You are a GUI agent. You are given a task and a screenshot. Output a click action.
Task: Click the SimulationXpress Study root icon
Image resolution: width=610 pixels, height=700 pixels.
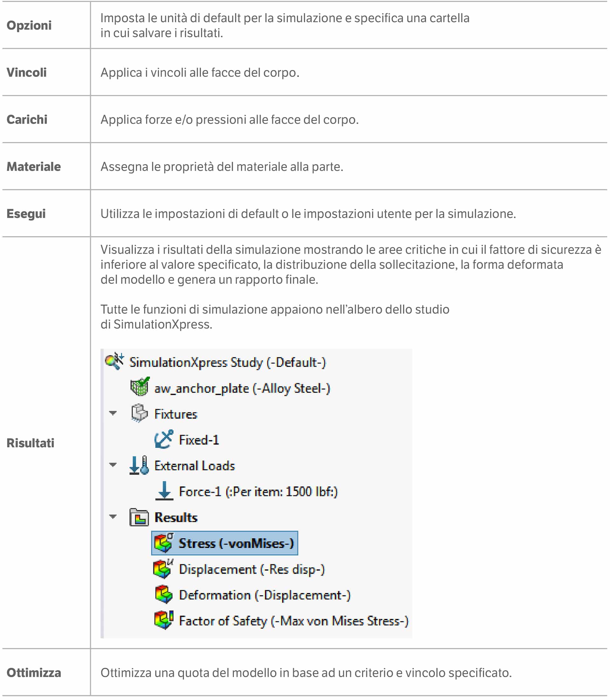[115, 361]
